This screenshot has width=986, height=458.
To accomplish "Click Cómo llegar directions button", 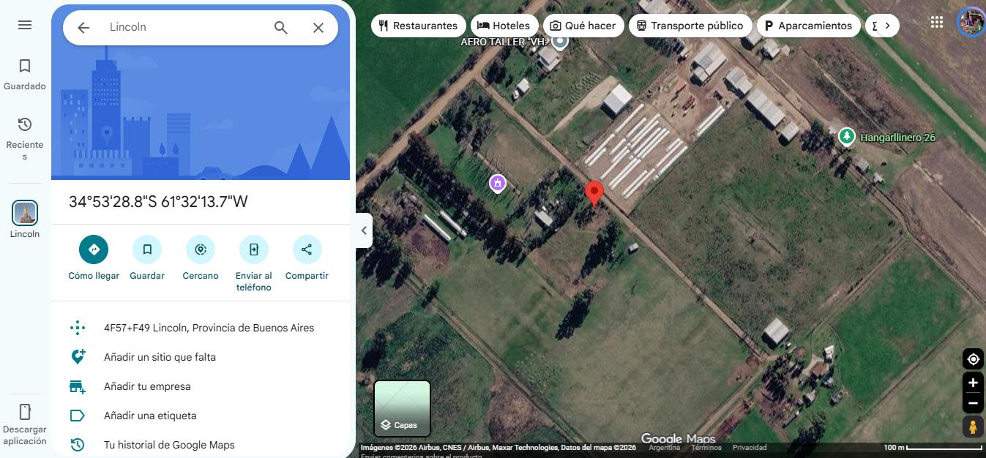I will [x=94, y=249].
